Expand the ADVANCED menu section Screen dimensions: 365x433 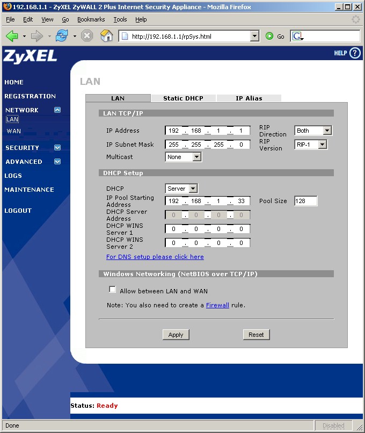[57, 161]
